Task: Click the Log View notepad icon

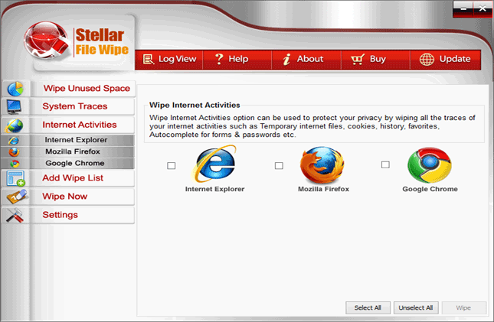Action: click(148, 59)
